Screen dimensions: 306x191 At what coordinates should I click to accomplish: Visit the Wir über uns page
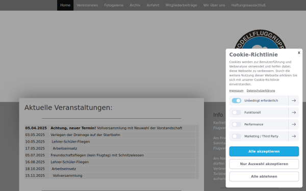click(214, 5)
